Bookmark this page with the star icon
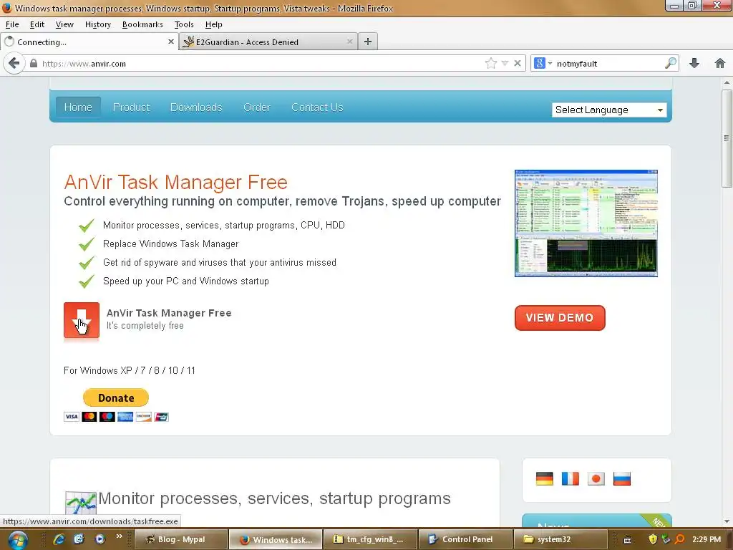This screenshot has width=733, height=550. point(491,63)
